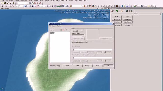
Task: Click the green character figure icon
Action: pos(125,6)
